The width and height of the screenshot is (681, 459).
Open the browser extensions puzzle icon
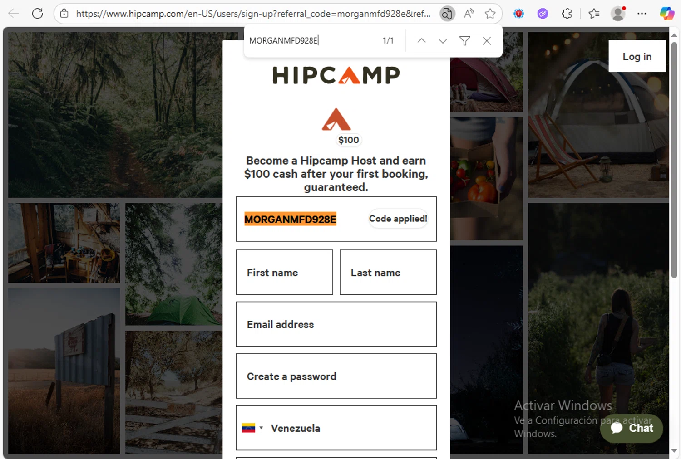coord(567,14)
